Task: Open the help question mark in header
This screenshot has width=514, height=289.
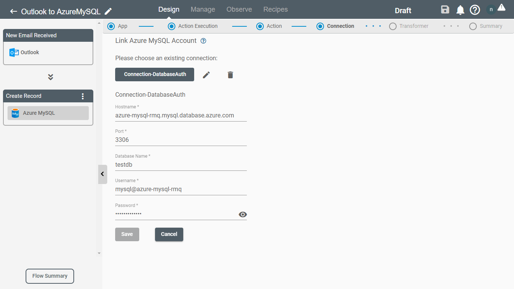Action: (475, 10)
